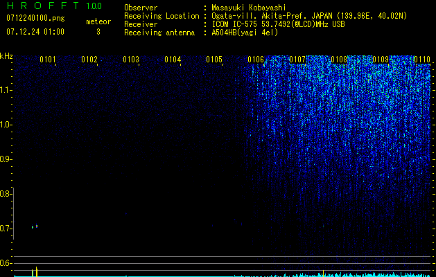Click time marker 0109

coord(381,60)
